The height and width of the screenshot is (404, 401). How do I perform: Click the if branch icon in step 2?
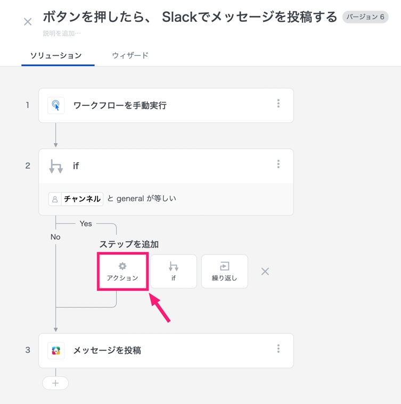coord(56,166)
